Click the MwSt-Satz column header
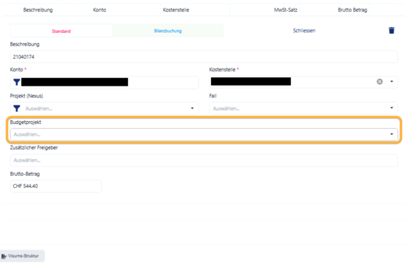This screenshot has width=409, height=265. [285, 10]
